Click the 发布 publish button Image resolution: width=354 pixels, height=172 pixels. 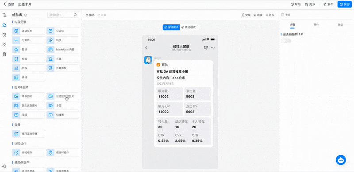[x=328, y=4]
